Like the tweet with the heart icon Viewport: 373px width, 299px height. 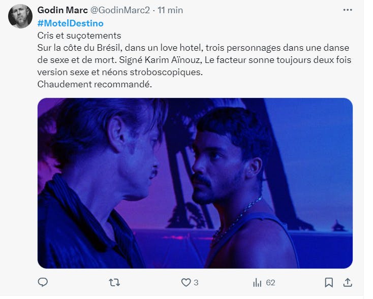186,283
